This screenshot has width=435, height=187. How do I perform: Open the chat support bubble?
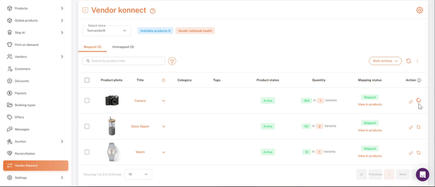423,175
